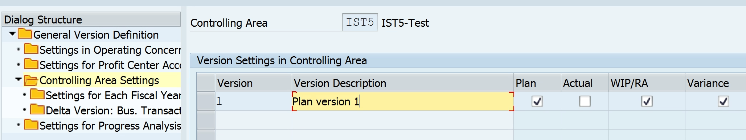Click into the Plan version 1 description field
The width and height of the screenshot is (746, 140).
[403, 101]
